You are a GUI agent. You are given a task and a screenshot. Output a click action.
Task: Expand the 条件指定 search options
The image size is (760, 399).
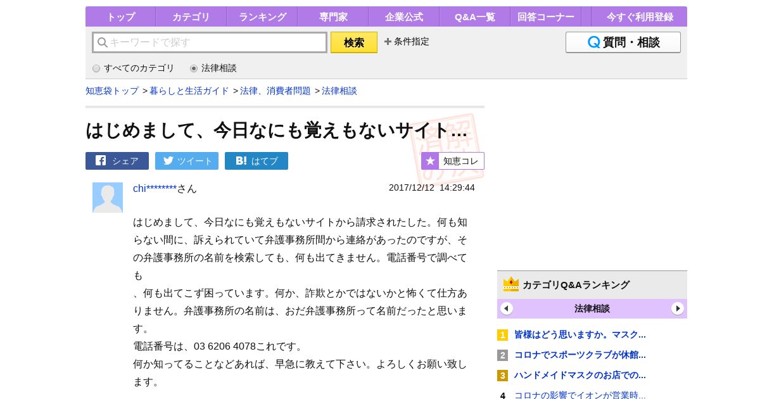(407, 42)
